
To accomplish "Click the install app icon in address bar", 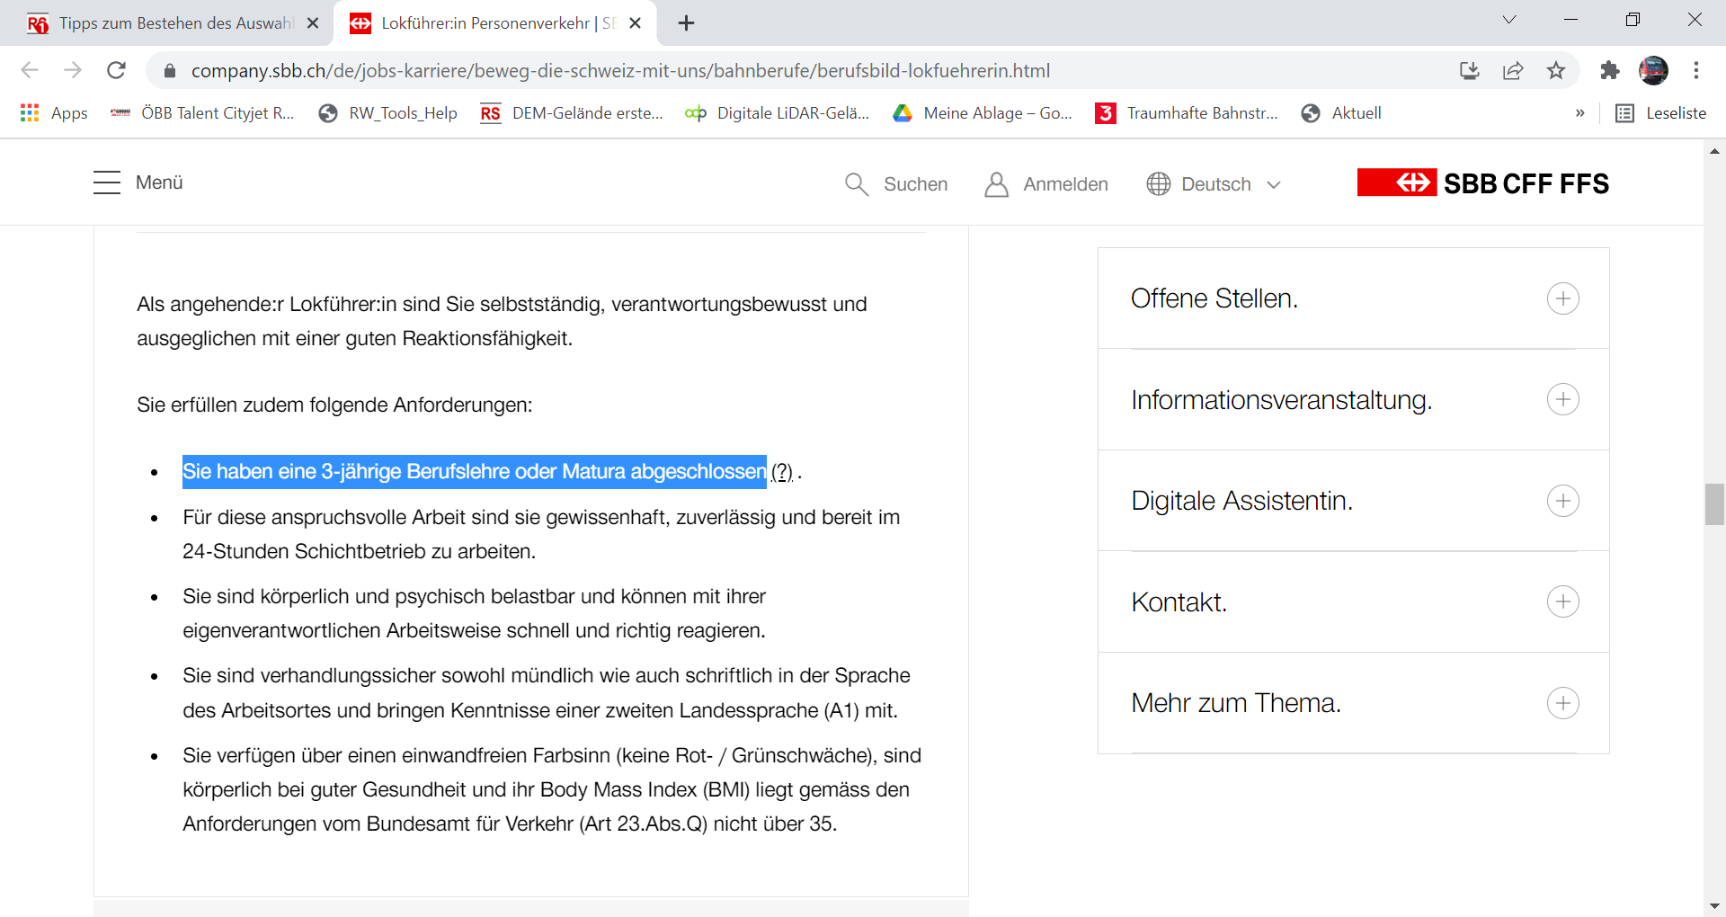I will tap(1470, 70).
